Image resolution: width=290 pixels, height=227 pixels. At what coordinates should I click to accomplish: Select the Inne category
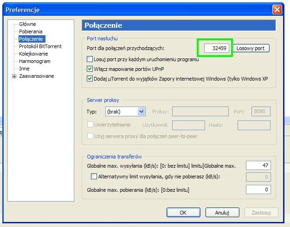[24, 69]
